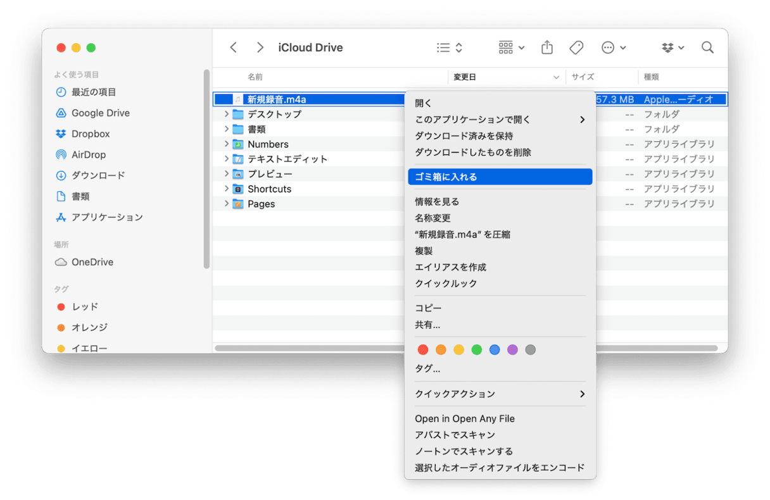Select OneDrive under 場所
This screenshot has height=500, width=770.
pyautogui.click(x=92, y=262)
